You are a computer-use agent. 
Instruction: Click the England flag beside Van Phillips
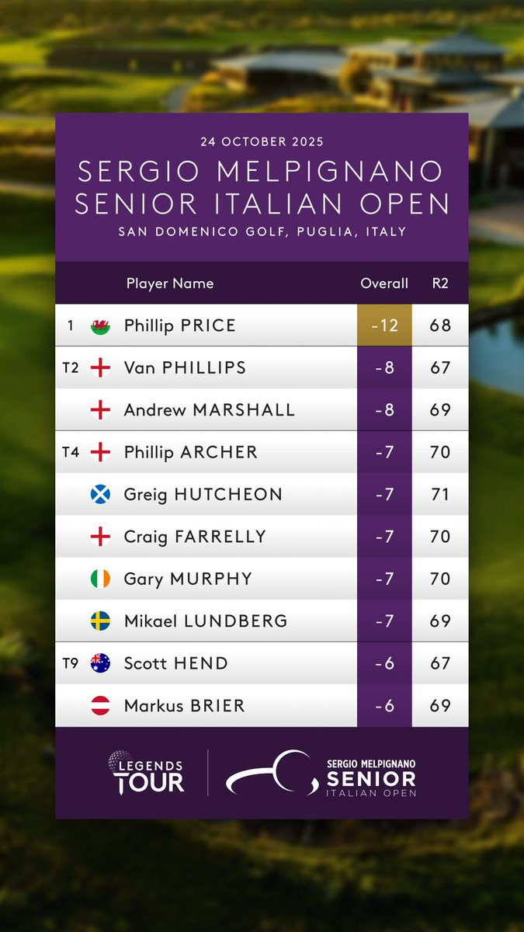[x=100, y=368]
